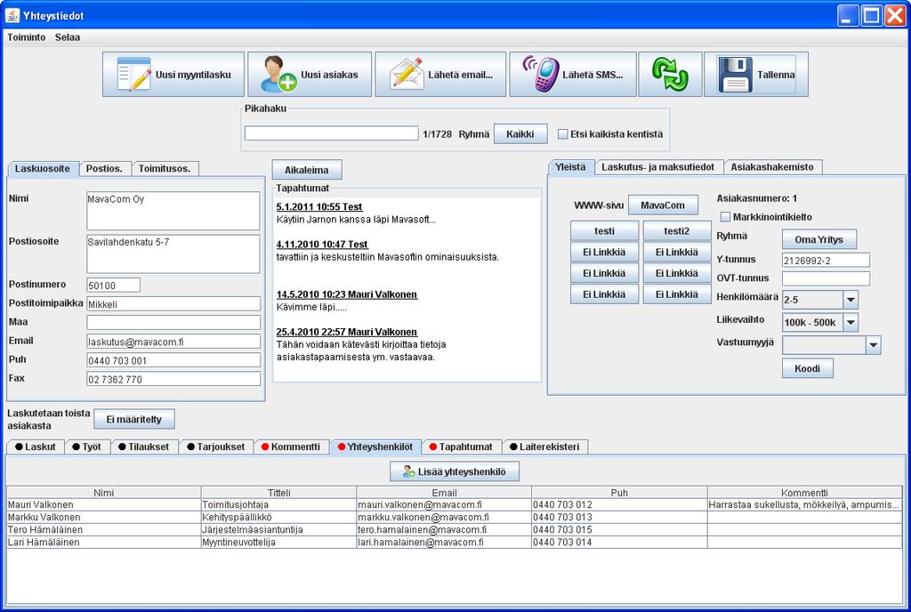Image resolution: width=911 pixels, height=612 pixels.
Task: Switch to the Tarjoukset tab
Action: [x=216, y=447]
